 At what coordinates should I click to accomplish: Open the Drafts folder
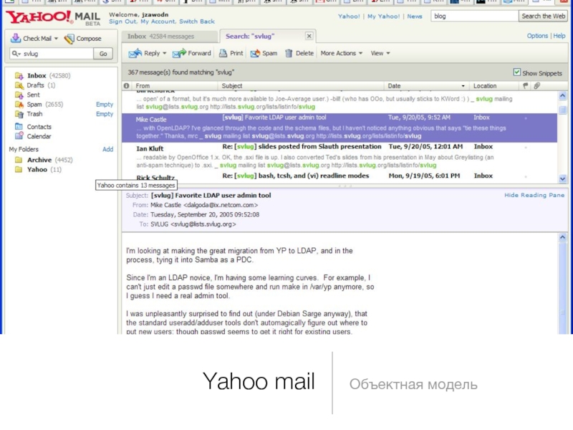point(35,85)
